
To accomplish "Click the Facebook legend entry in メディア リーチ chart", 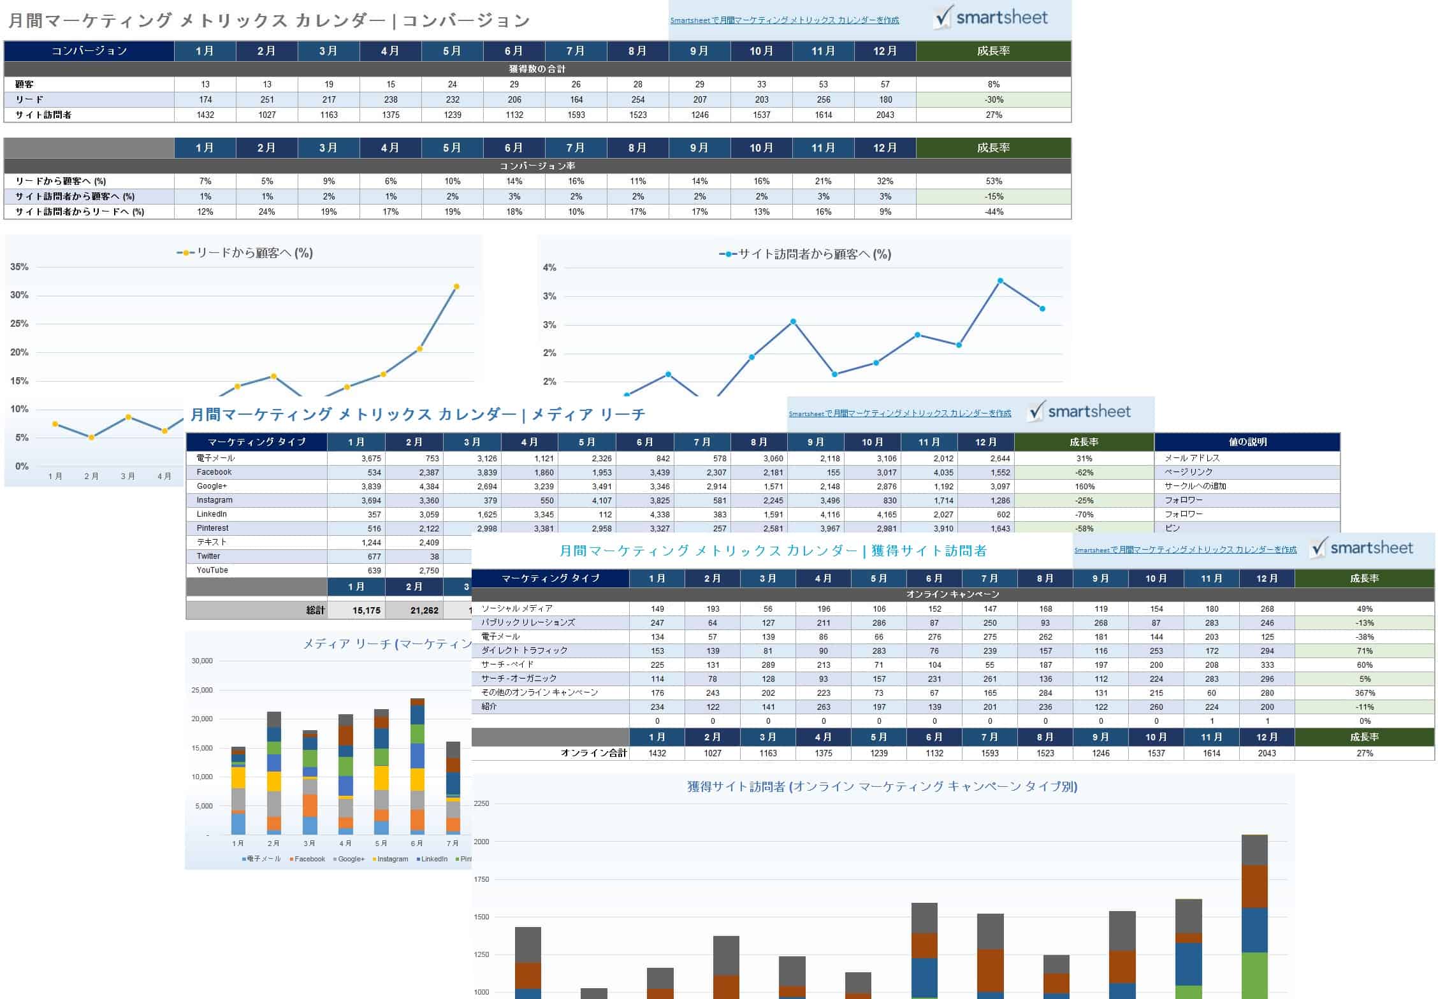I will tap(307, 859).
